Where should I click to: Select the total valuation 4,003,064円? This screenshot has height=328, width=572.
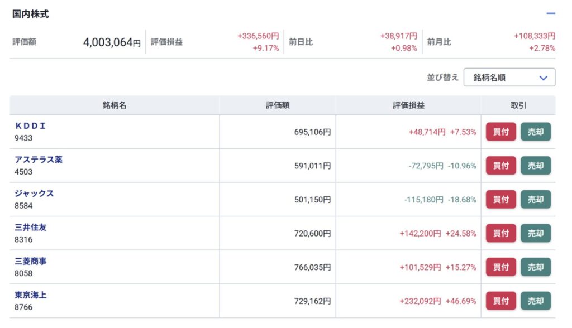point(112,42)
